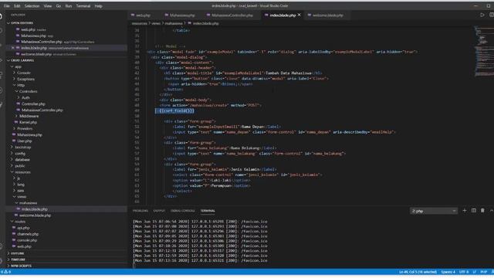Click the Split Terminal icon
494x278 pixels.
[x=473, y=211]
